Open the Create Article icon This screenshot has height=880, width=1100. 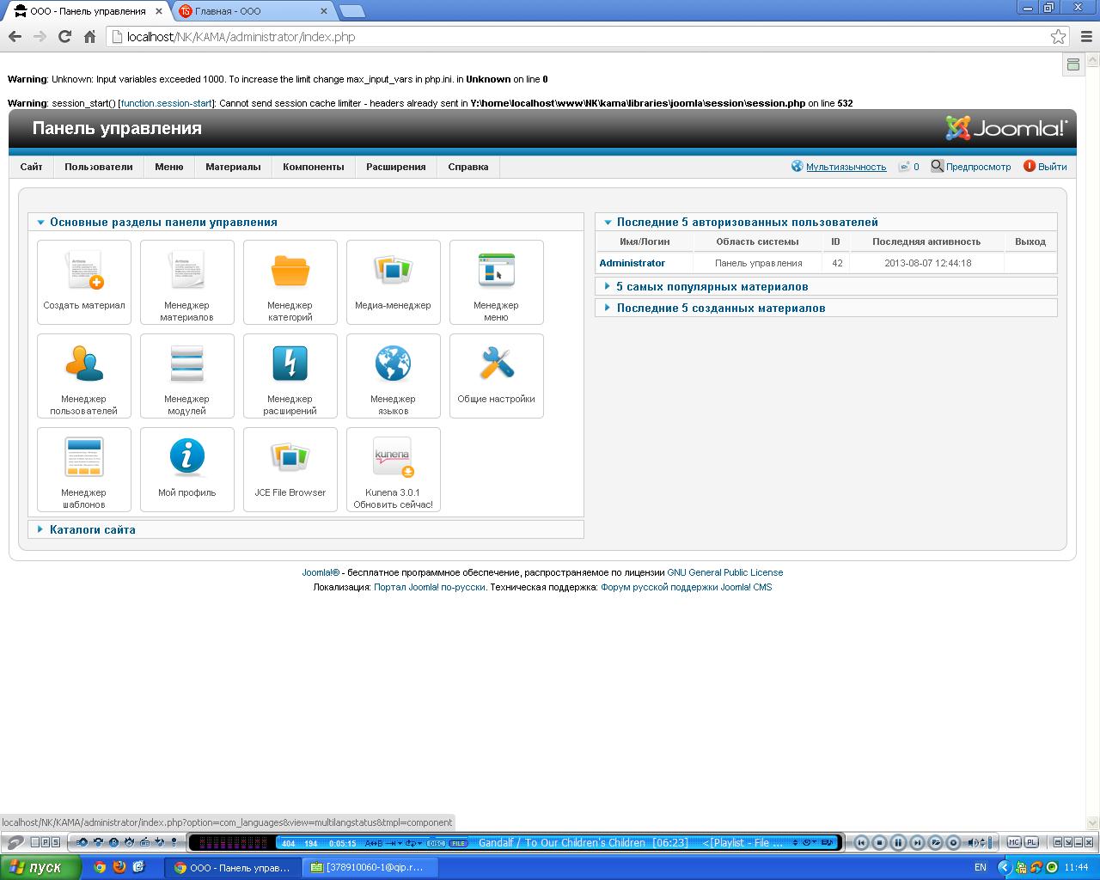click(84, 271)
